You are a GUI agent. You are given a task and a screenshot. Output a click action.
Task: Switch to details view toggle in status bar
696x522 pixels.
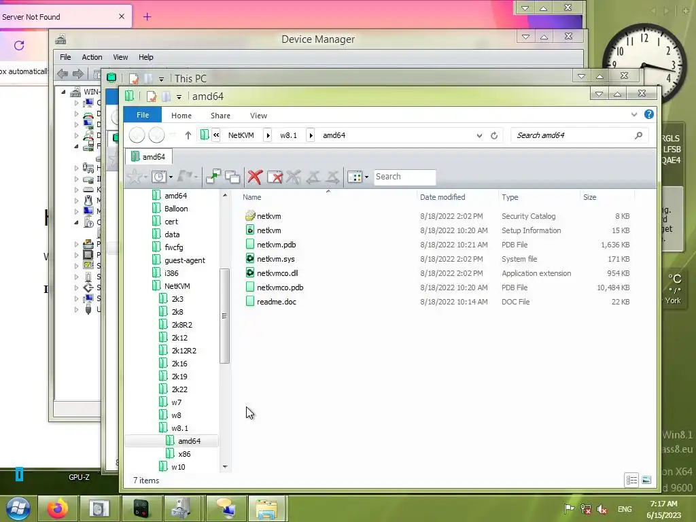(631, 480)
